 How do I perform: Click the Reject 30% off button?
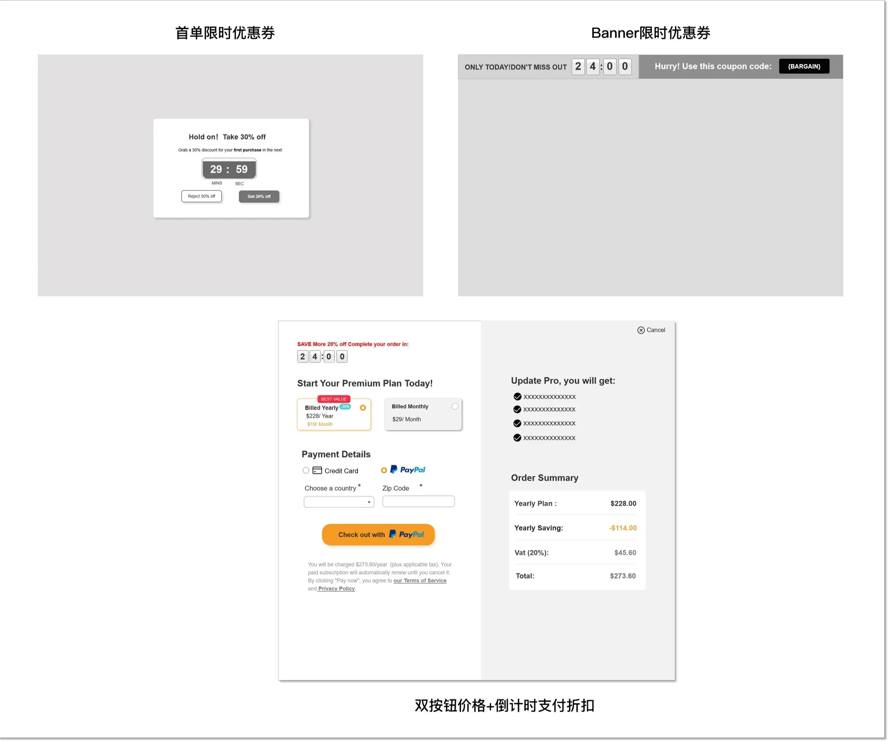pos(201,196)
